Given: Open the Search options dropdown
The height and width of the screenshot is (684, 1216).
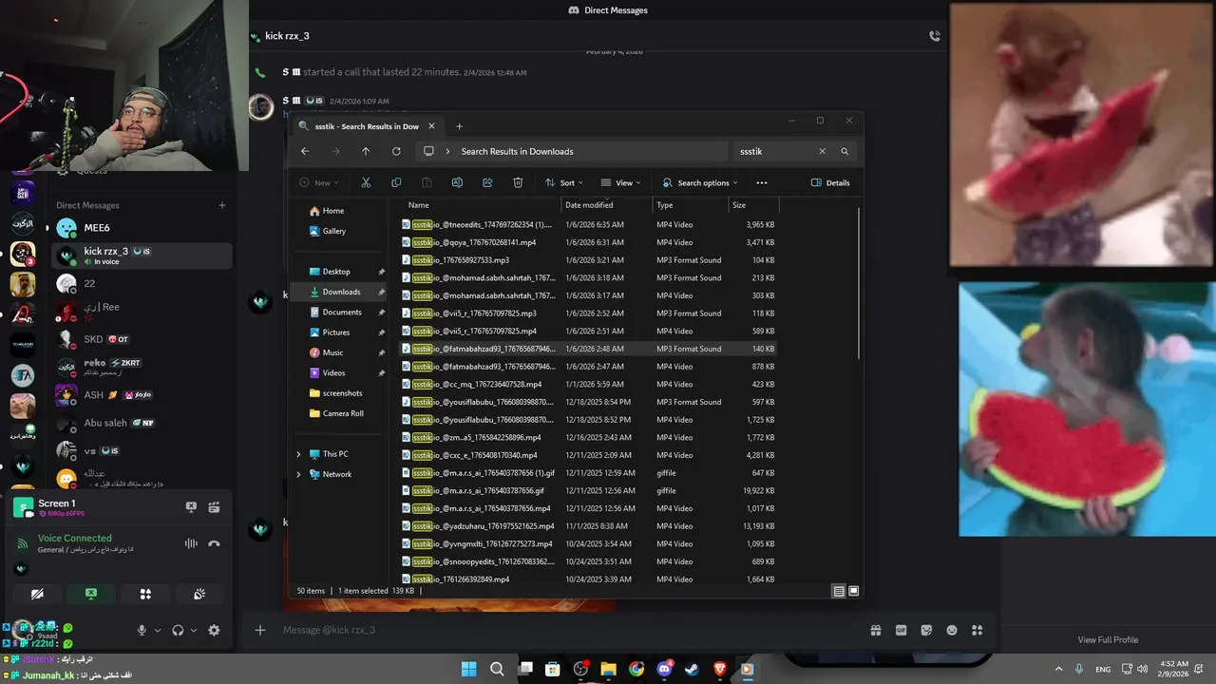Looking at the screenshot, I should coord(700,182).
